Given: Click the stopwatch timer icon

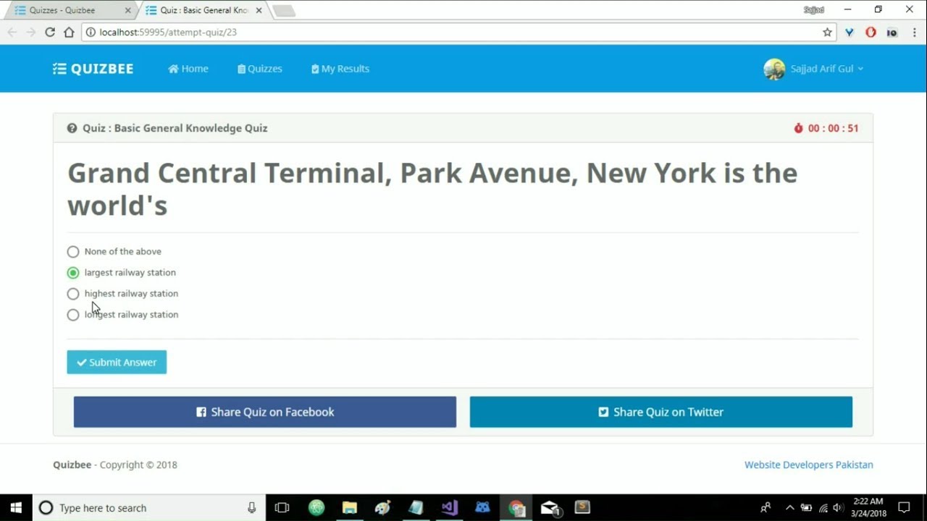Looking at the screenshot, I should 799,128.
